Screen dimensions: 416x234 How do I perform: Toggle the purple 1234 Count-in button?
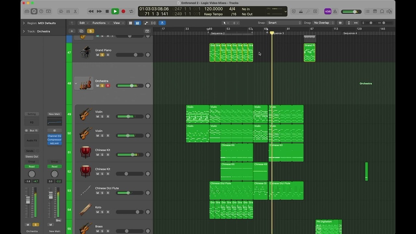tap(328, 11)
